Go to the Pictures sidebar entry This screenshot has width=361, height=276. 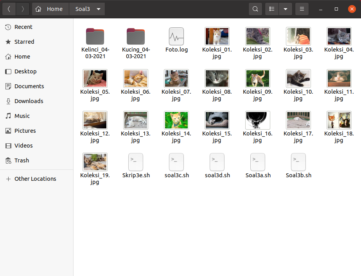point(26,130)
